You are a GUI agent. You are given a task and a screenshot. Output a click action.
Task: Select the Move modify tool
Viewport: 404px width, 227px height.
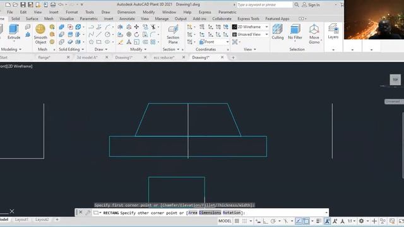[x=136, y=26]
